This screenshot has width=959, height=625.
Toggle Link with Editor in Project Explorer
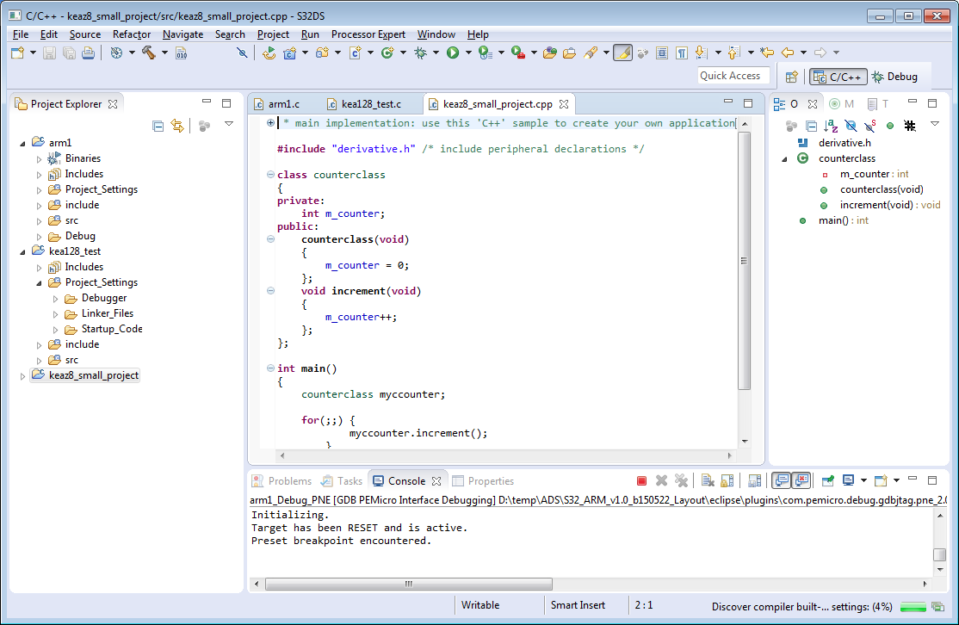click(177, 126)
